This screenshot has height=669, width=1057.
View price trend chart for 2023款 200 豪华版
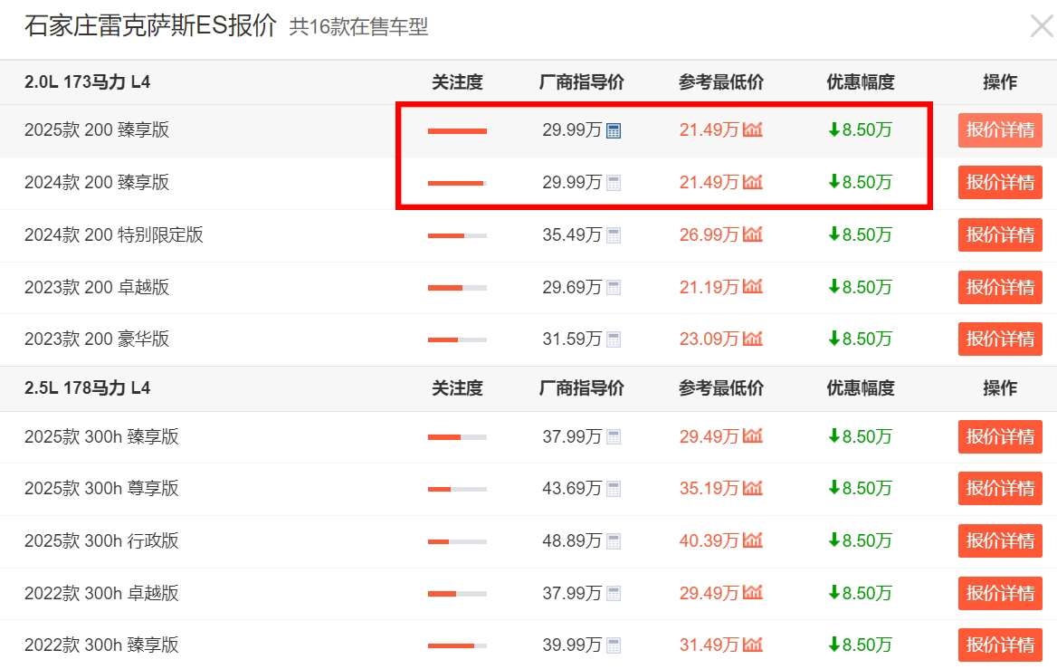pos(752,339)
